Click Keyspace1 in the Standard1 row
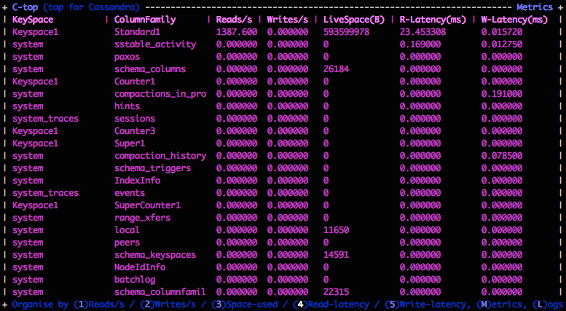Image resolution: width=566 pixels, height=311 pixels. (x=36, y=32)
